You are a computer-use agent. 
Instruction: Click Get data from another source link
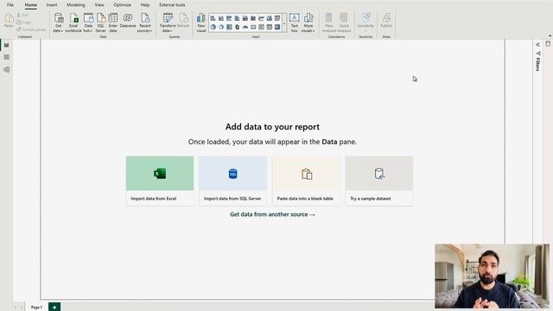(272, 214)
